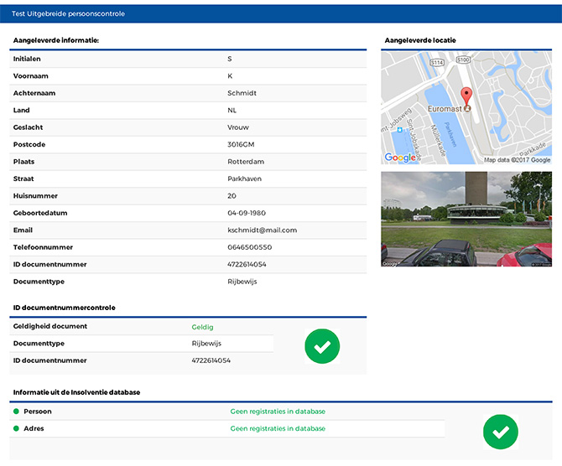Click the Map data ©2017 Google attribution
Viewport: 562px width, 466px height.
click(x=518, y=160)
